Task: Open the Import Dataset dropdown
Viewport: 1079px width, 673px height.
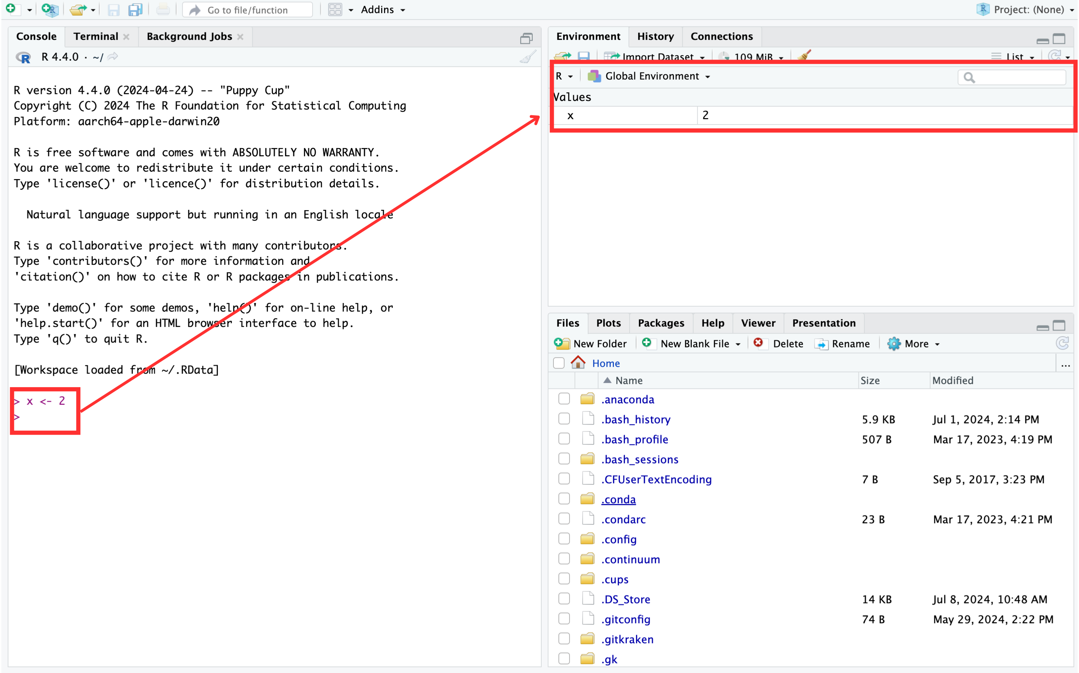Action: (654, 56)
